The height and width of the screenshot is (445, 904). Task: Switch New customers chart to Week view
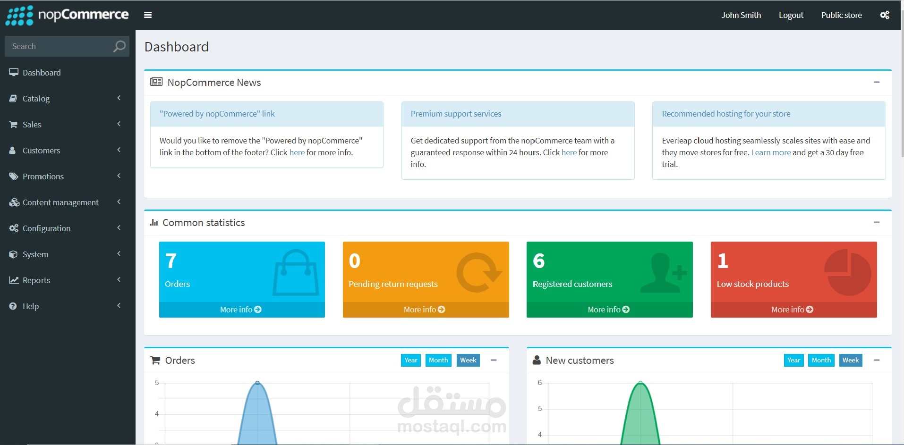point(851,361)
